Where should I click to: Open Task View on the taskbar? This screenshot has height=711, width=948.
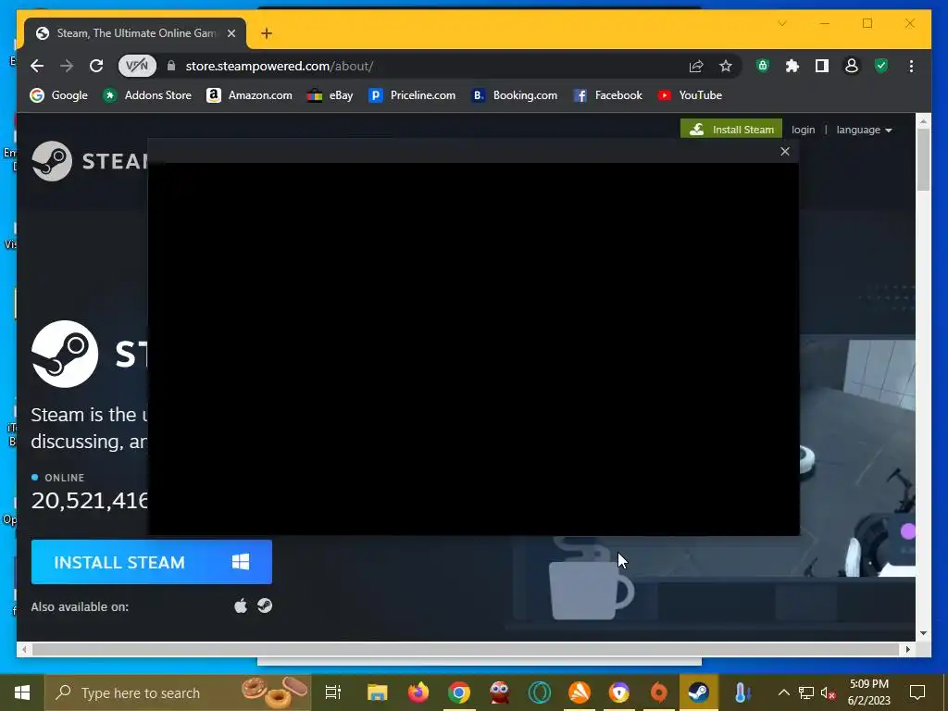click(x=333, y=692)
